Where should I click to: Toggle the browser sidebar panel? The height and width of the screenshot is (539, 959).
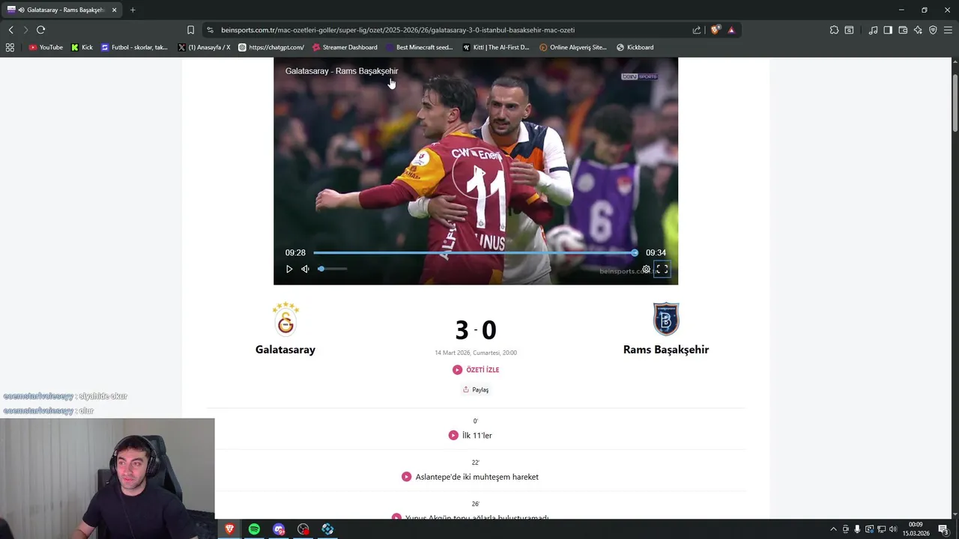click(888, 30)
